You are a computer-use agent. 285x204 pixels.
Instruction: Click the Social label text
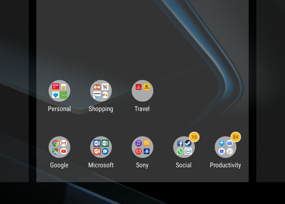click(183, 165)
